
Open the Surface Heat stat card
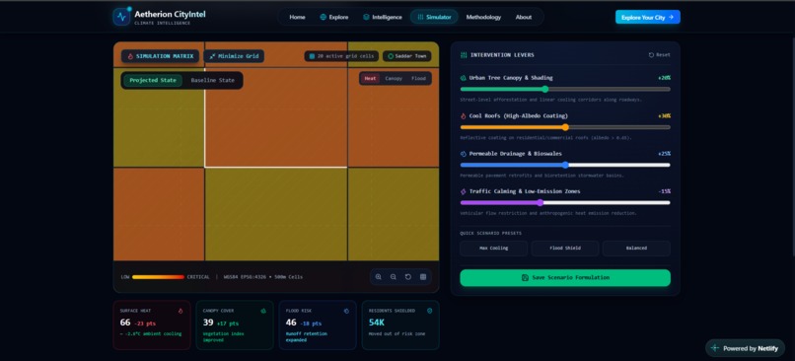152,325
